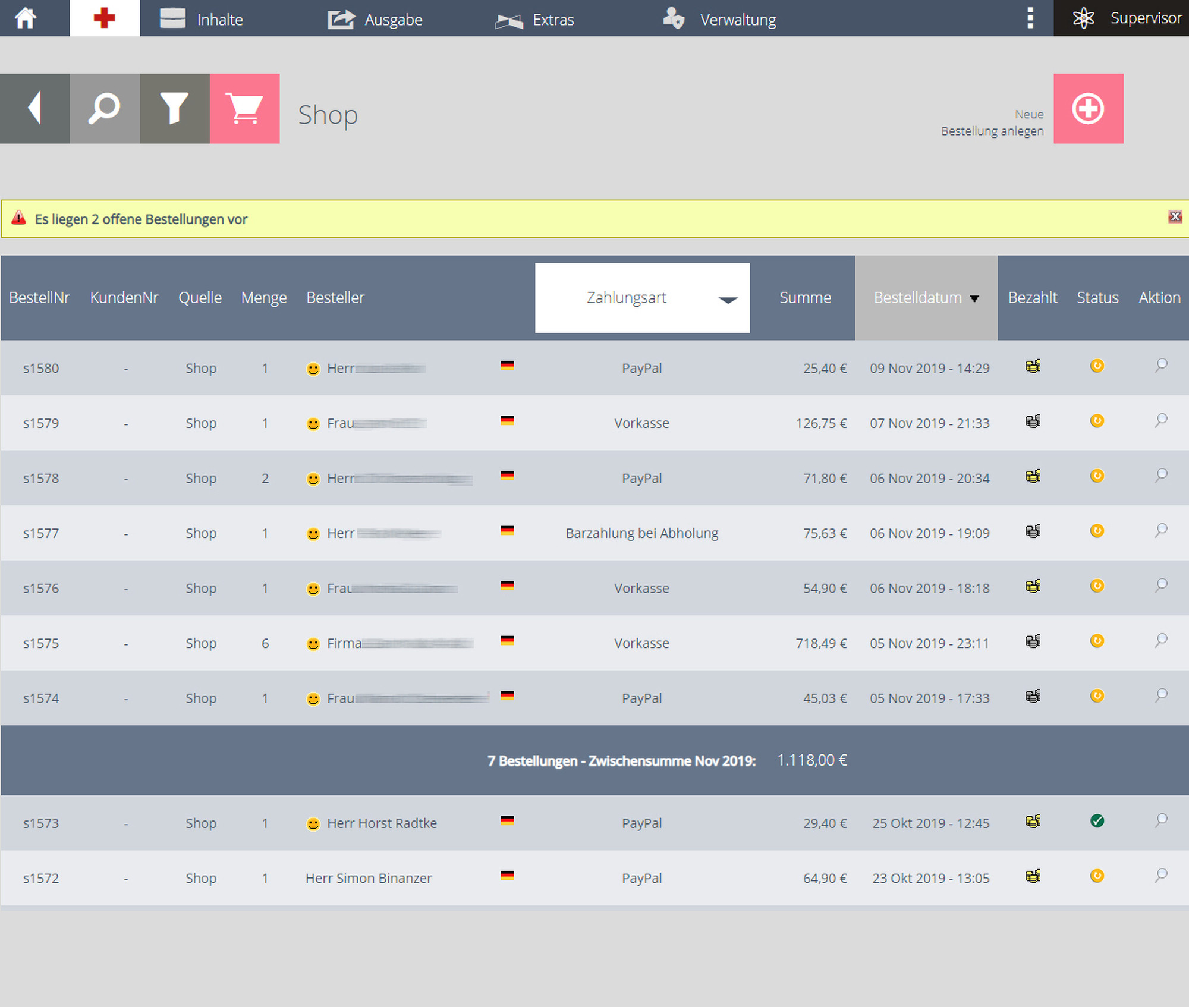The image size is (1189, 1007).
Task: Click the red cross tab icon
Action: 104,18
